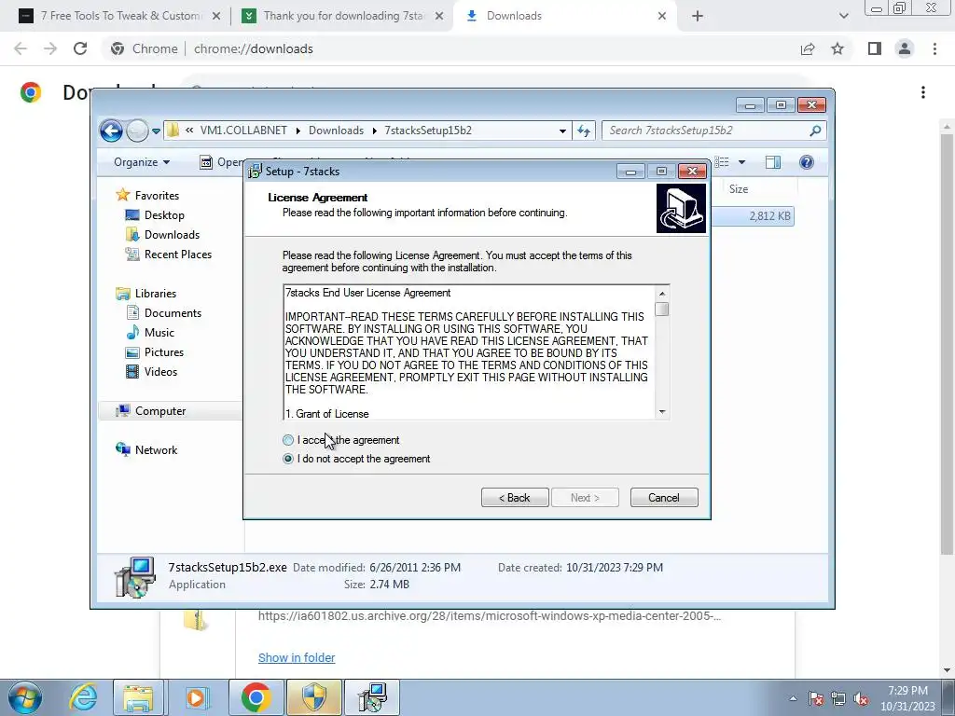
Task: Select 'I do not accept the agreement' option
Action: pos(288,459)
